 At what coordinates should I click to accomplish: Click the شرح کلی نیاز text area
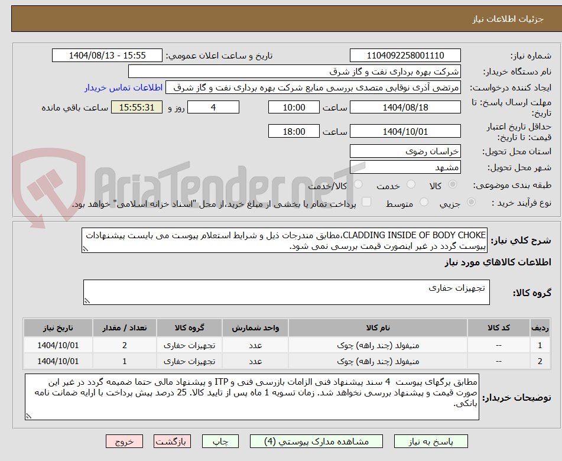[x=284, y=241]
